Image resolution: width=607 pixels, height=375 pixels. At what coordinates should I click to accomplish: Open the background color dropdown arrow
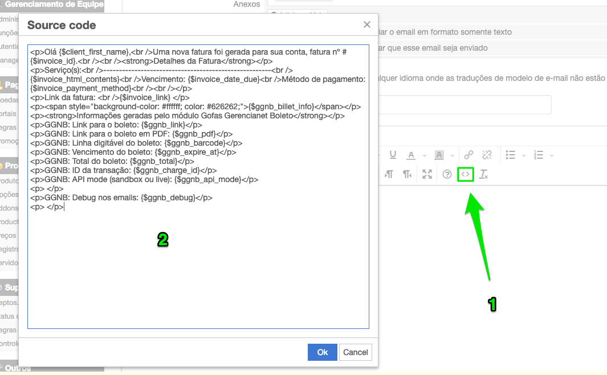click(452, 156)
